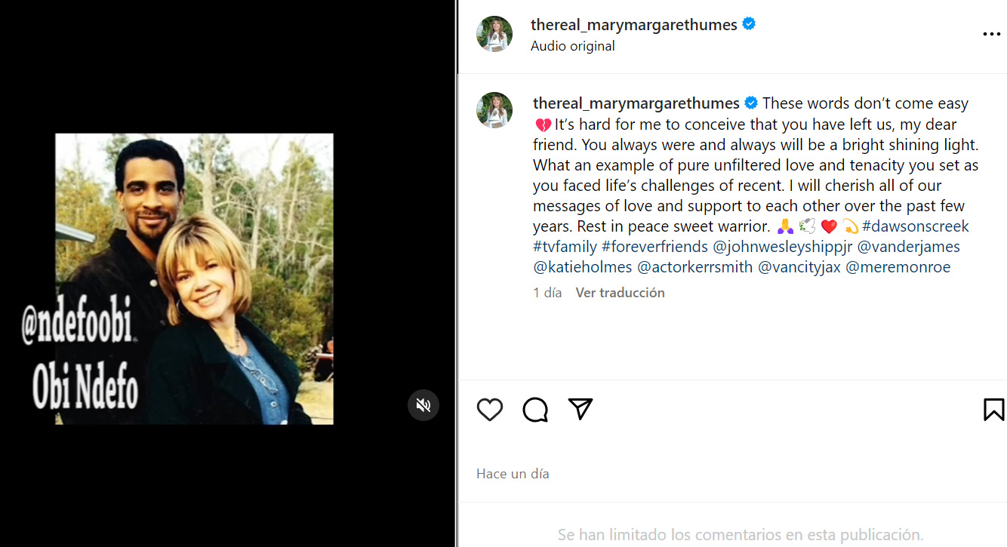Visit the @vanderjames profile mention

point(908,247)
